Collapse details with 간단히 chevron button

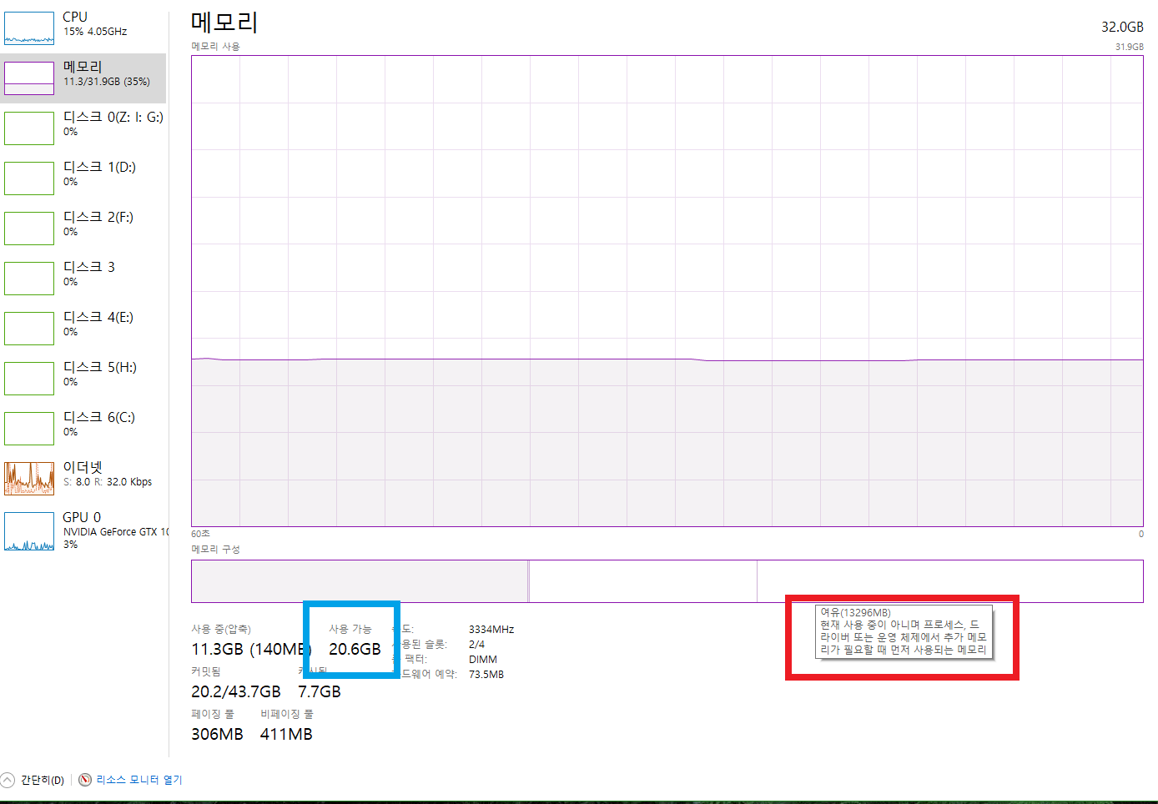(8, 780)
